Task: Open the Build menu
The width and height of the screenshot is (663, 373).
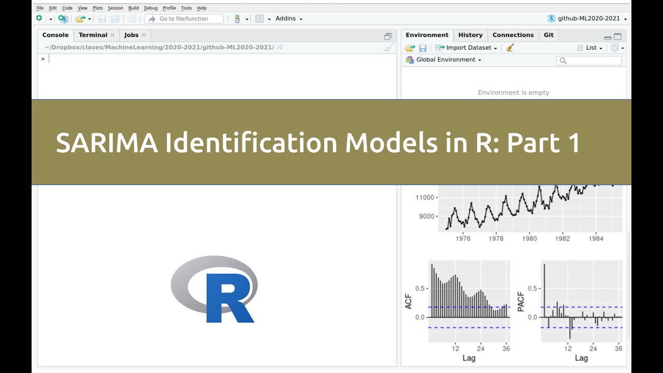Action: (x=134, y=8)
